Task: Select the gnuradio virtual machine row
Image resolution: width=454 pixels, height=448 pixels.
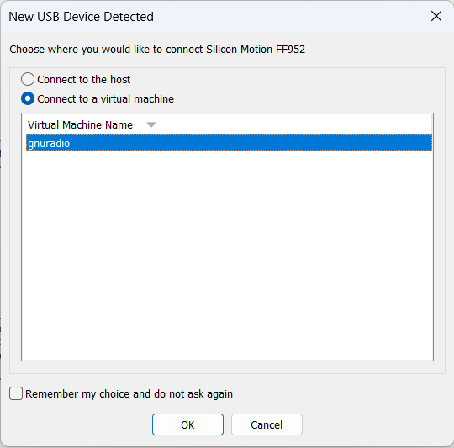Action: pyautogui.click(x=229, y=143)
